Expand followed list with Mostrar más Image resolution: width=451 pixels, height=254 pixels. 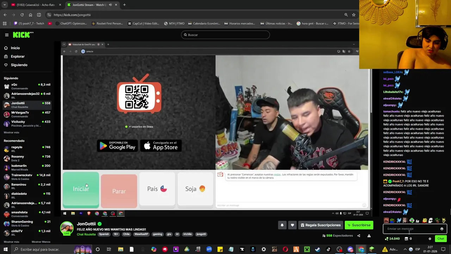click(11, 132)
